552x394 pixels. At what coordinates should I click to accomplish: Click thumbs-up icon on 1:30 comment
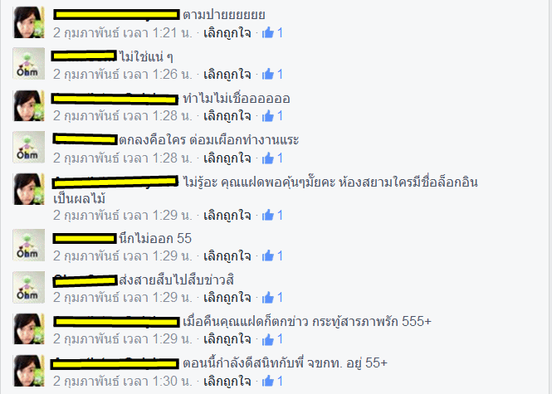268,381
